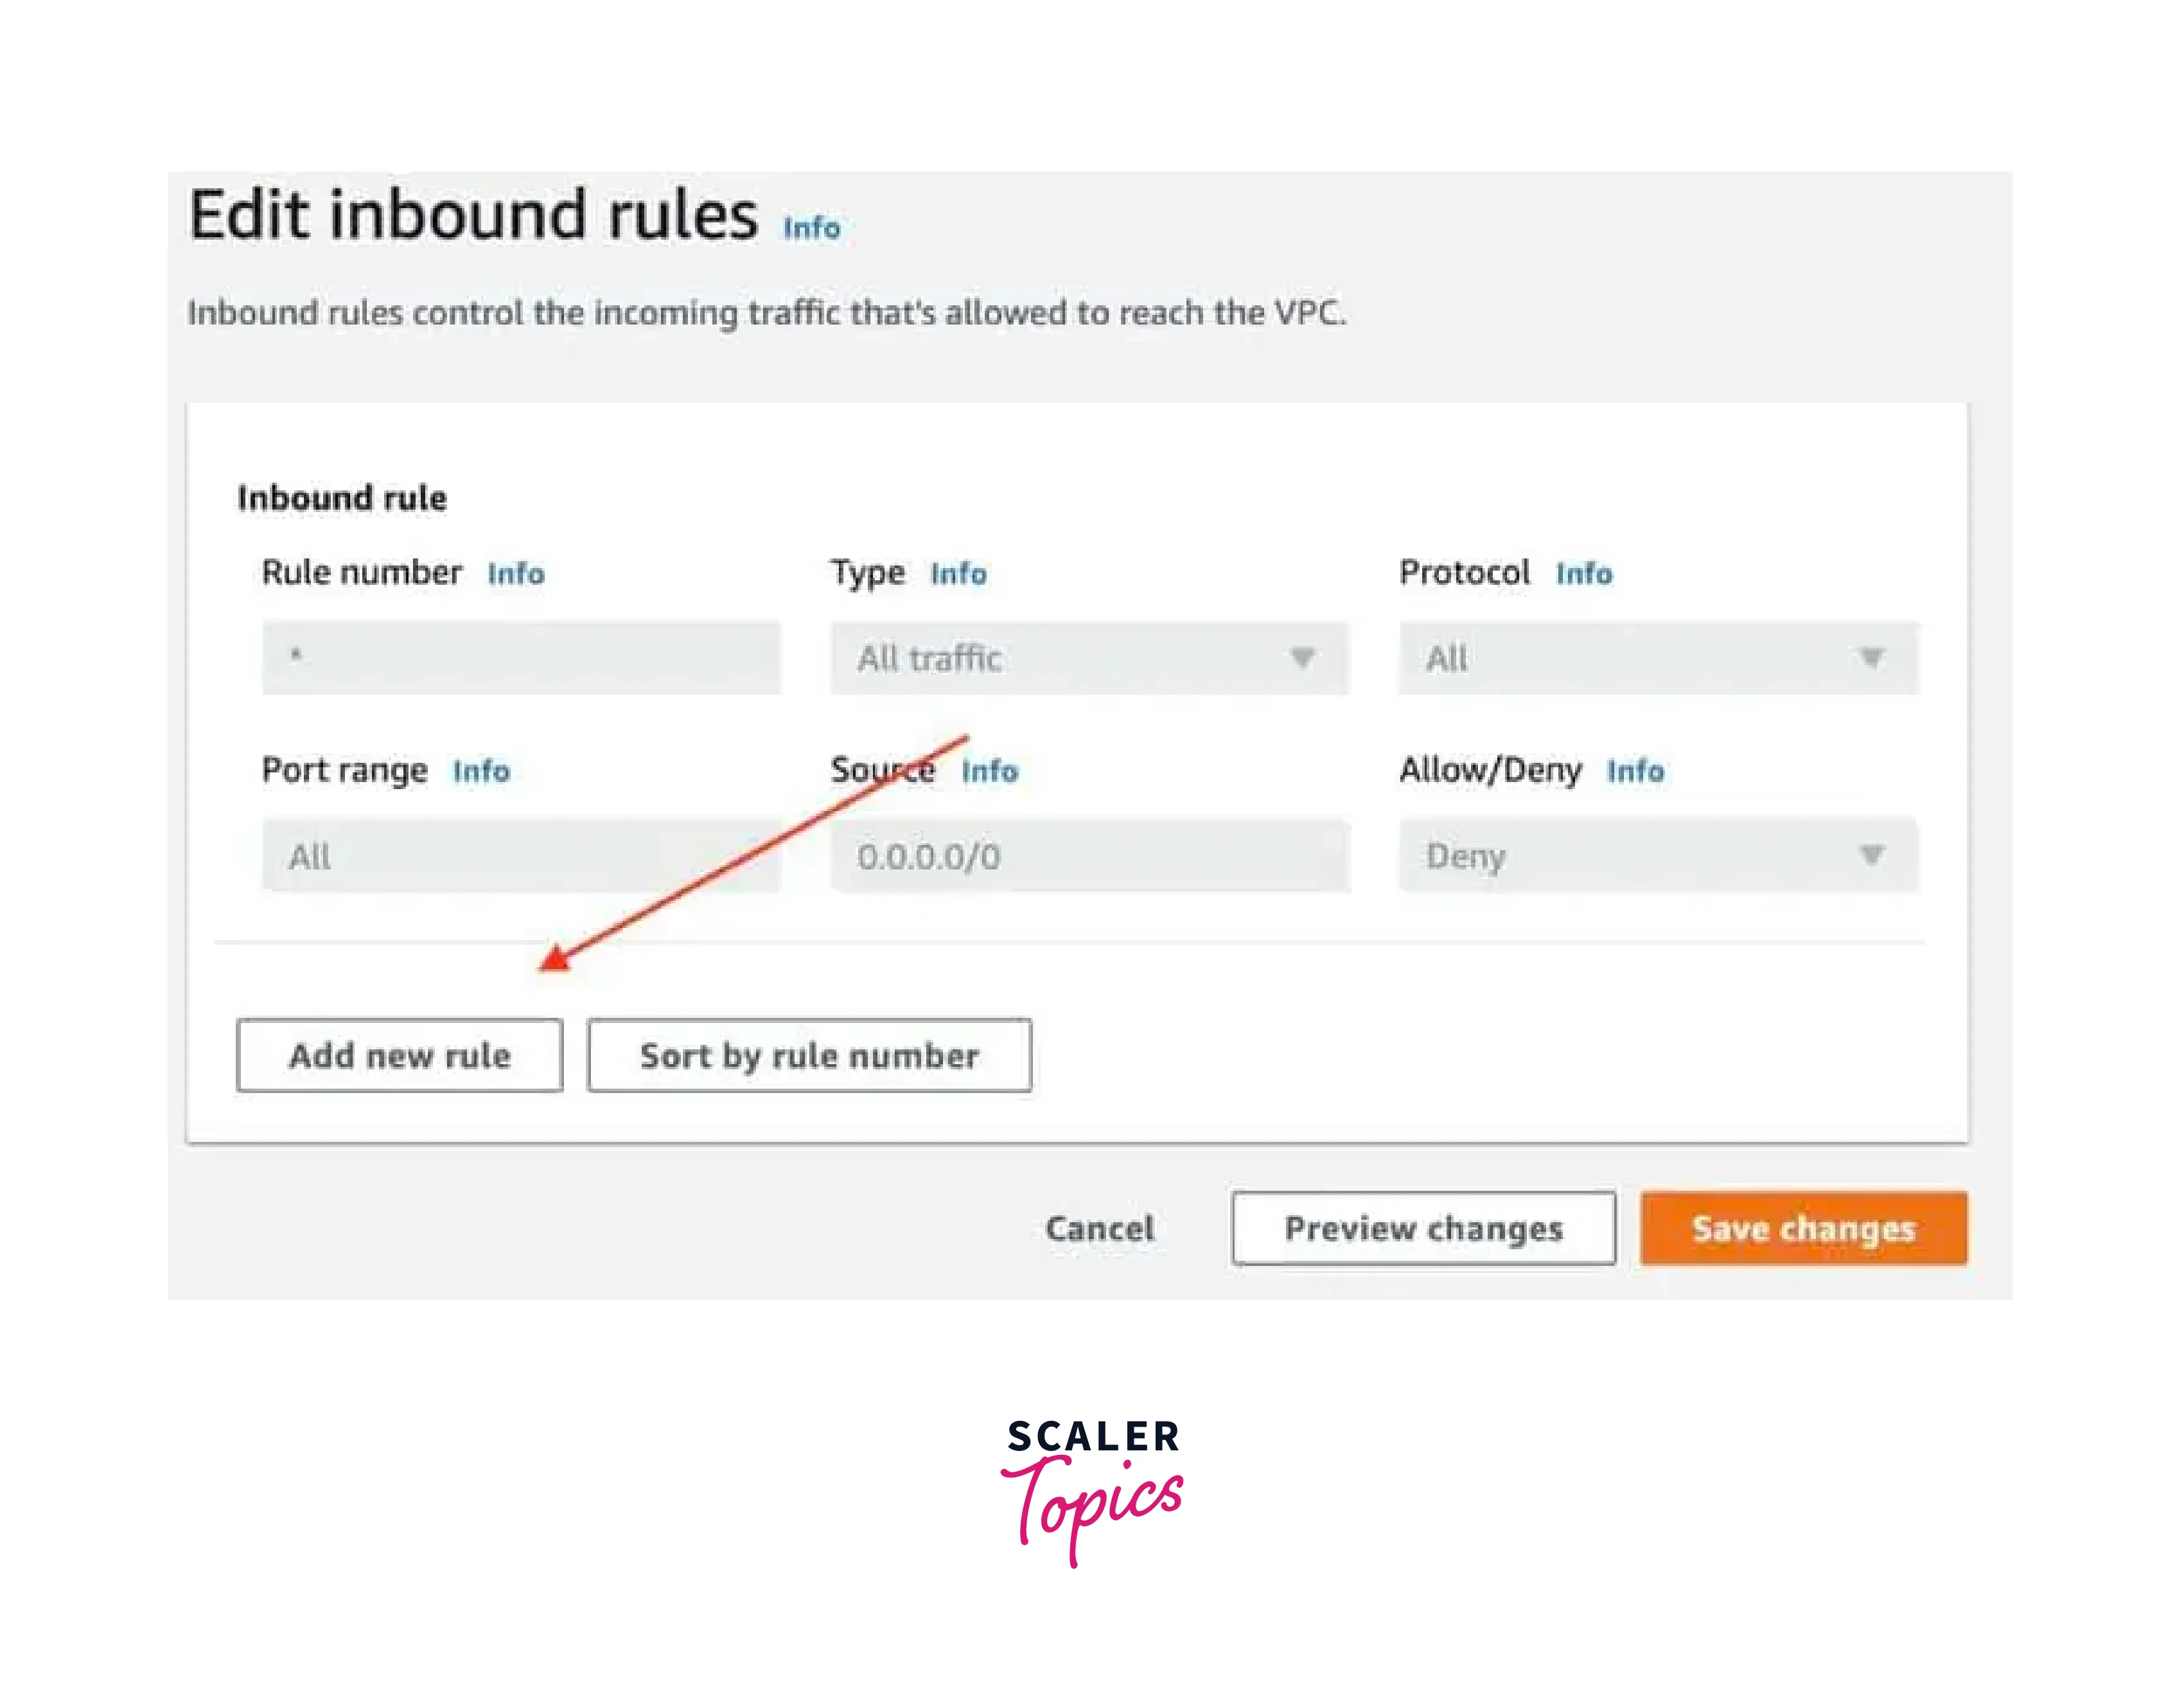This screenshot has height=1692, width=2184.
Task: Click the Port range input field
Action: pyautogui.click(x=521, y=855)
